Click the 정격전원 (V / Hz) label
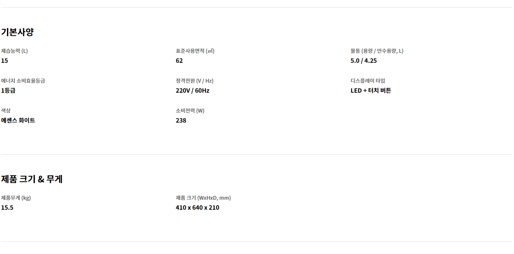Viewport: 514px width, 254px height. pyautogui.click(x=194, y=81)
